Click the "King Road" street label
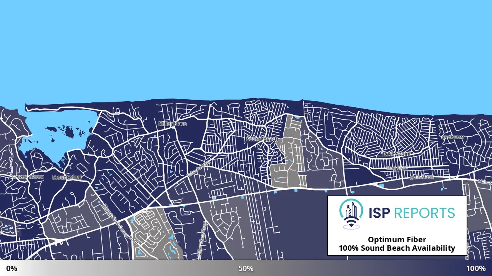Screen dimensions: 492x276 [397, 168]
